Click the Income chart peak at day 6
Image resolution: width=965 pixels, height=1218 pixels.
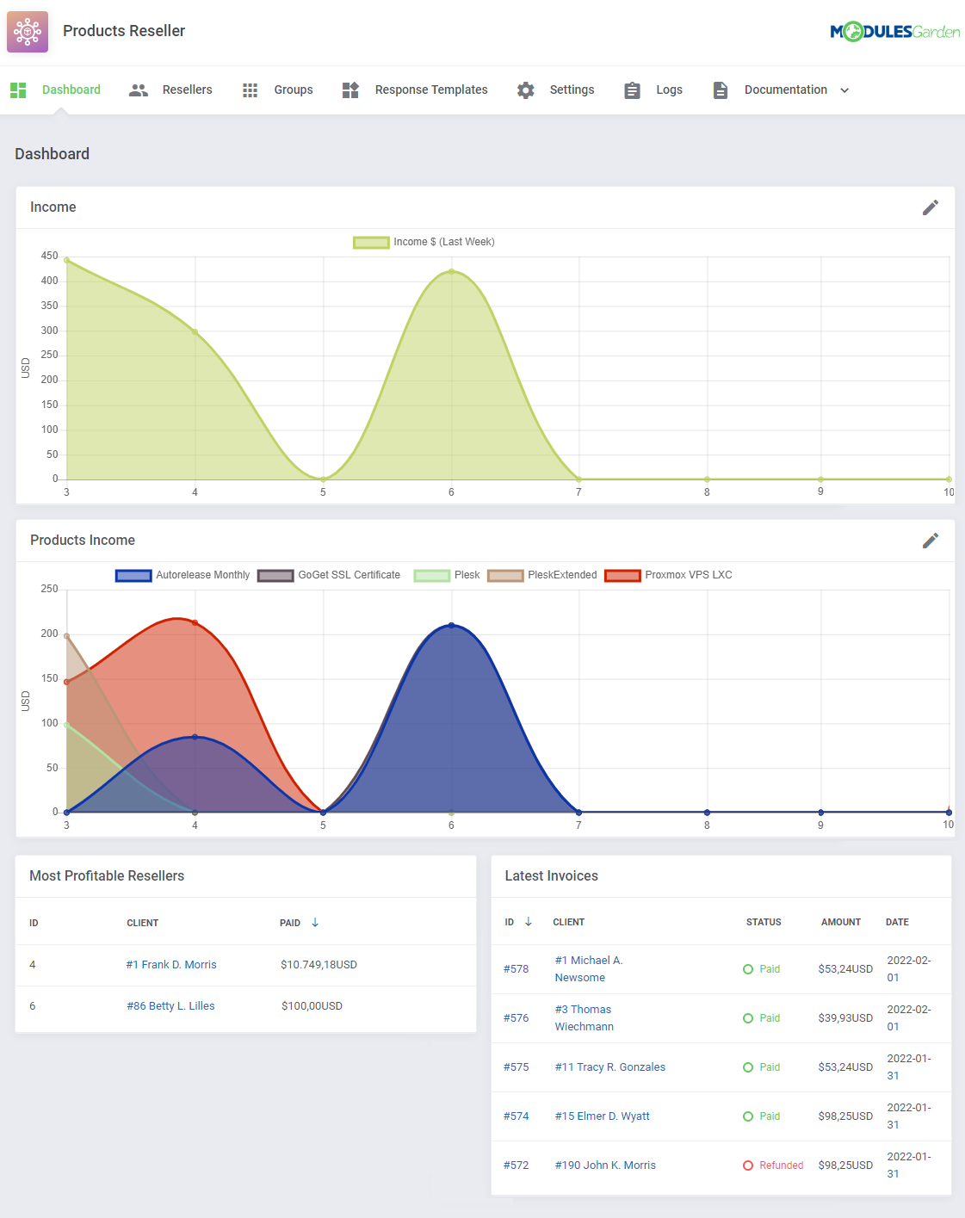451,272
